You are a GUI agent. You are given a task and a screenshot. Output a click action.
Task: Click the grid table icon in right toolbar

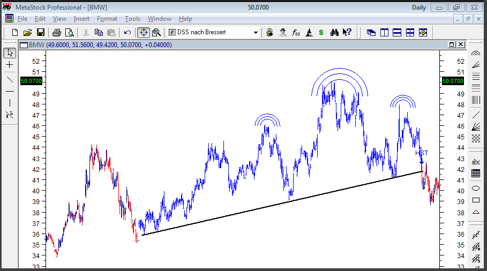476,173
